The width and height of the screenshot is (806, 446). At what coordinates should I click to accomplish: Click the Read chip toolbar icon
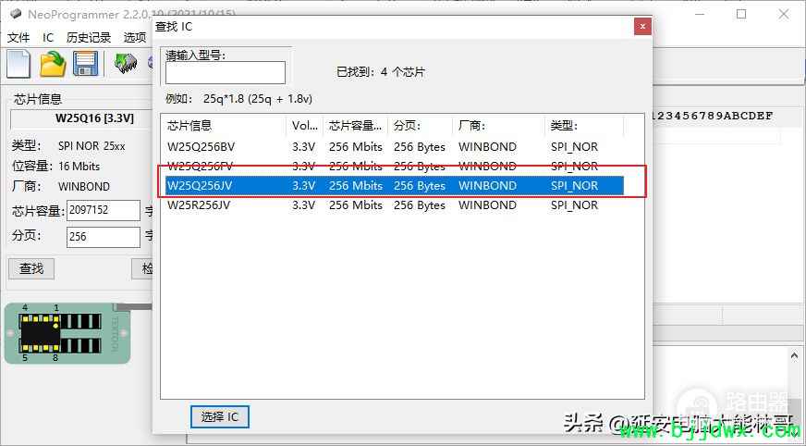point(126,64)
